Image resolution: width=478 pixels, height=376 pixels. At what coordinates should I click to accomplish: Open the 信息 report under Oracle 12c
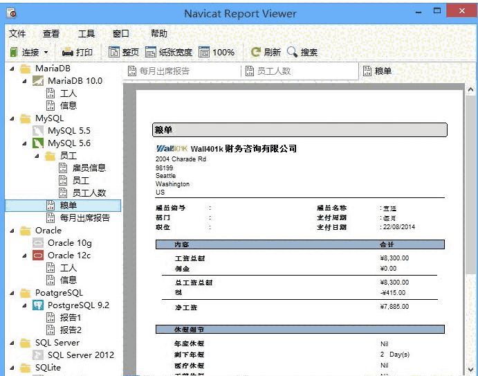(68, 280)
